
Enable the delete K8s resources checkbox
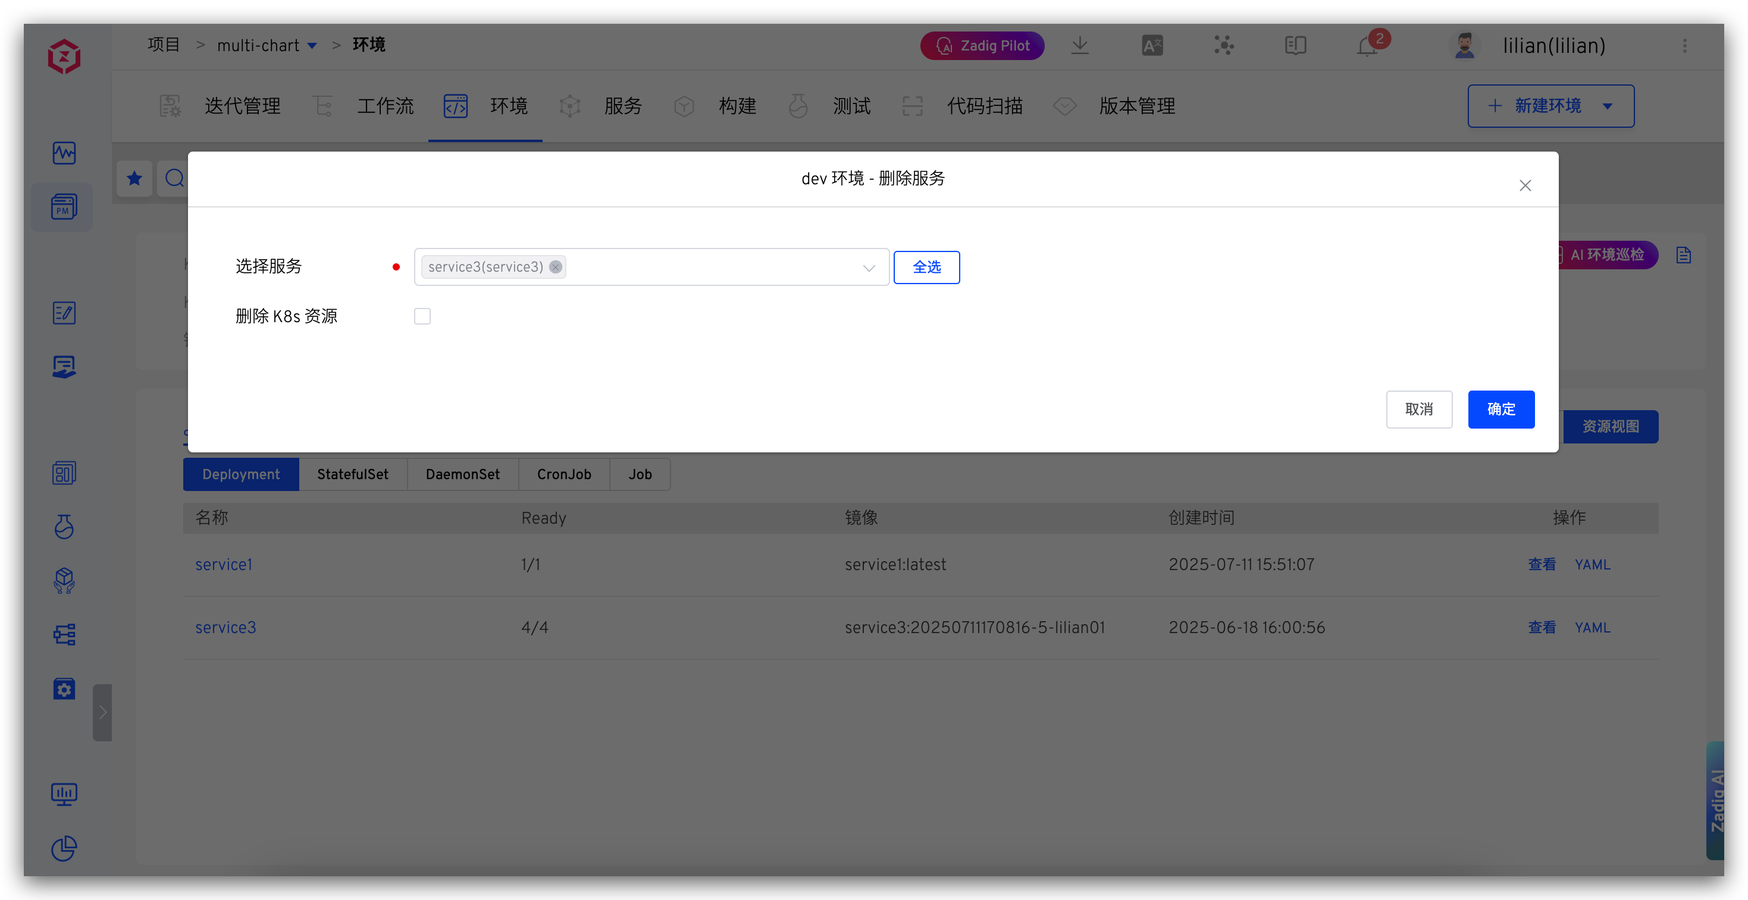click(x=422, y=317)
